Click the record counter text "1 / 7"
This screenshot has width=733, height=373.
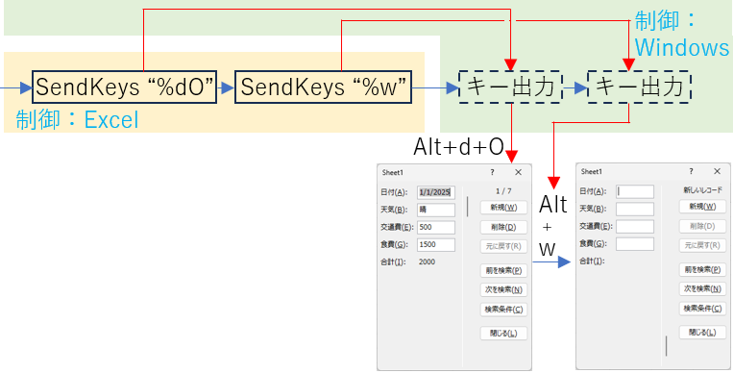(x=503, y=191)
